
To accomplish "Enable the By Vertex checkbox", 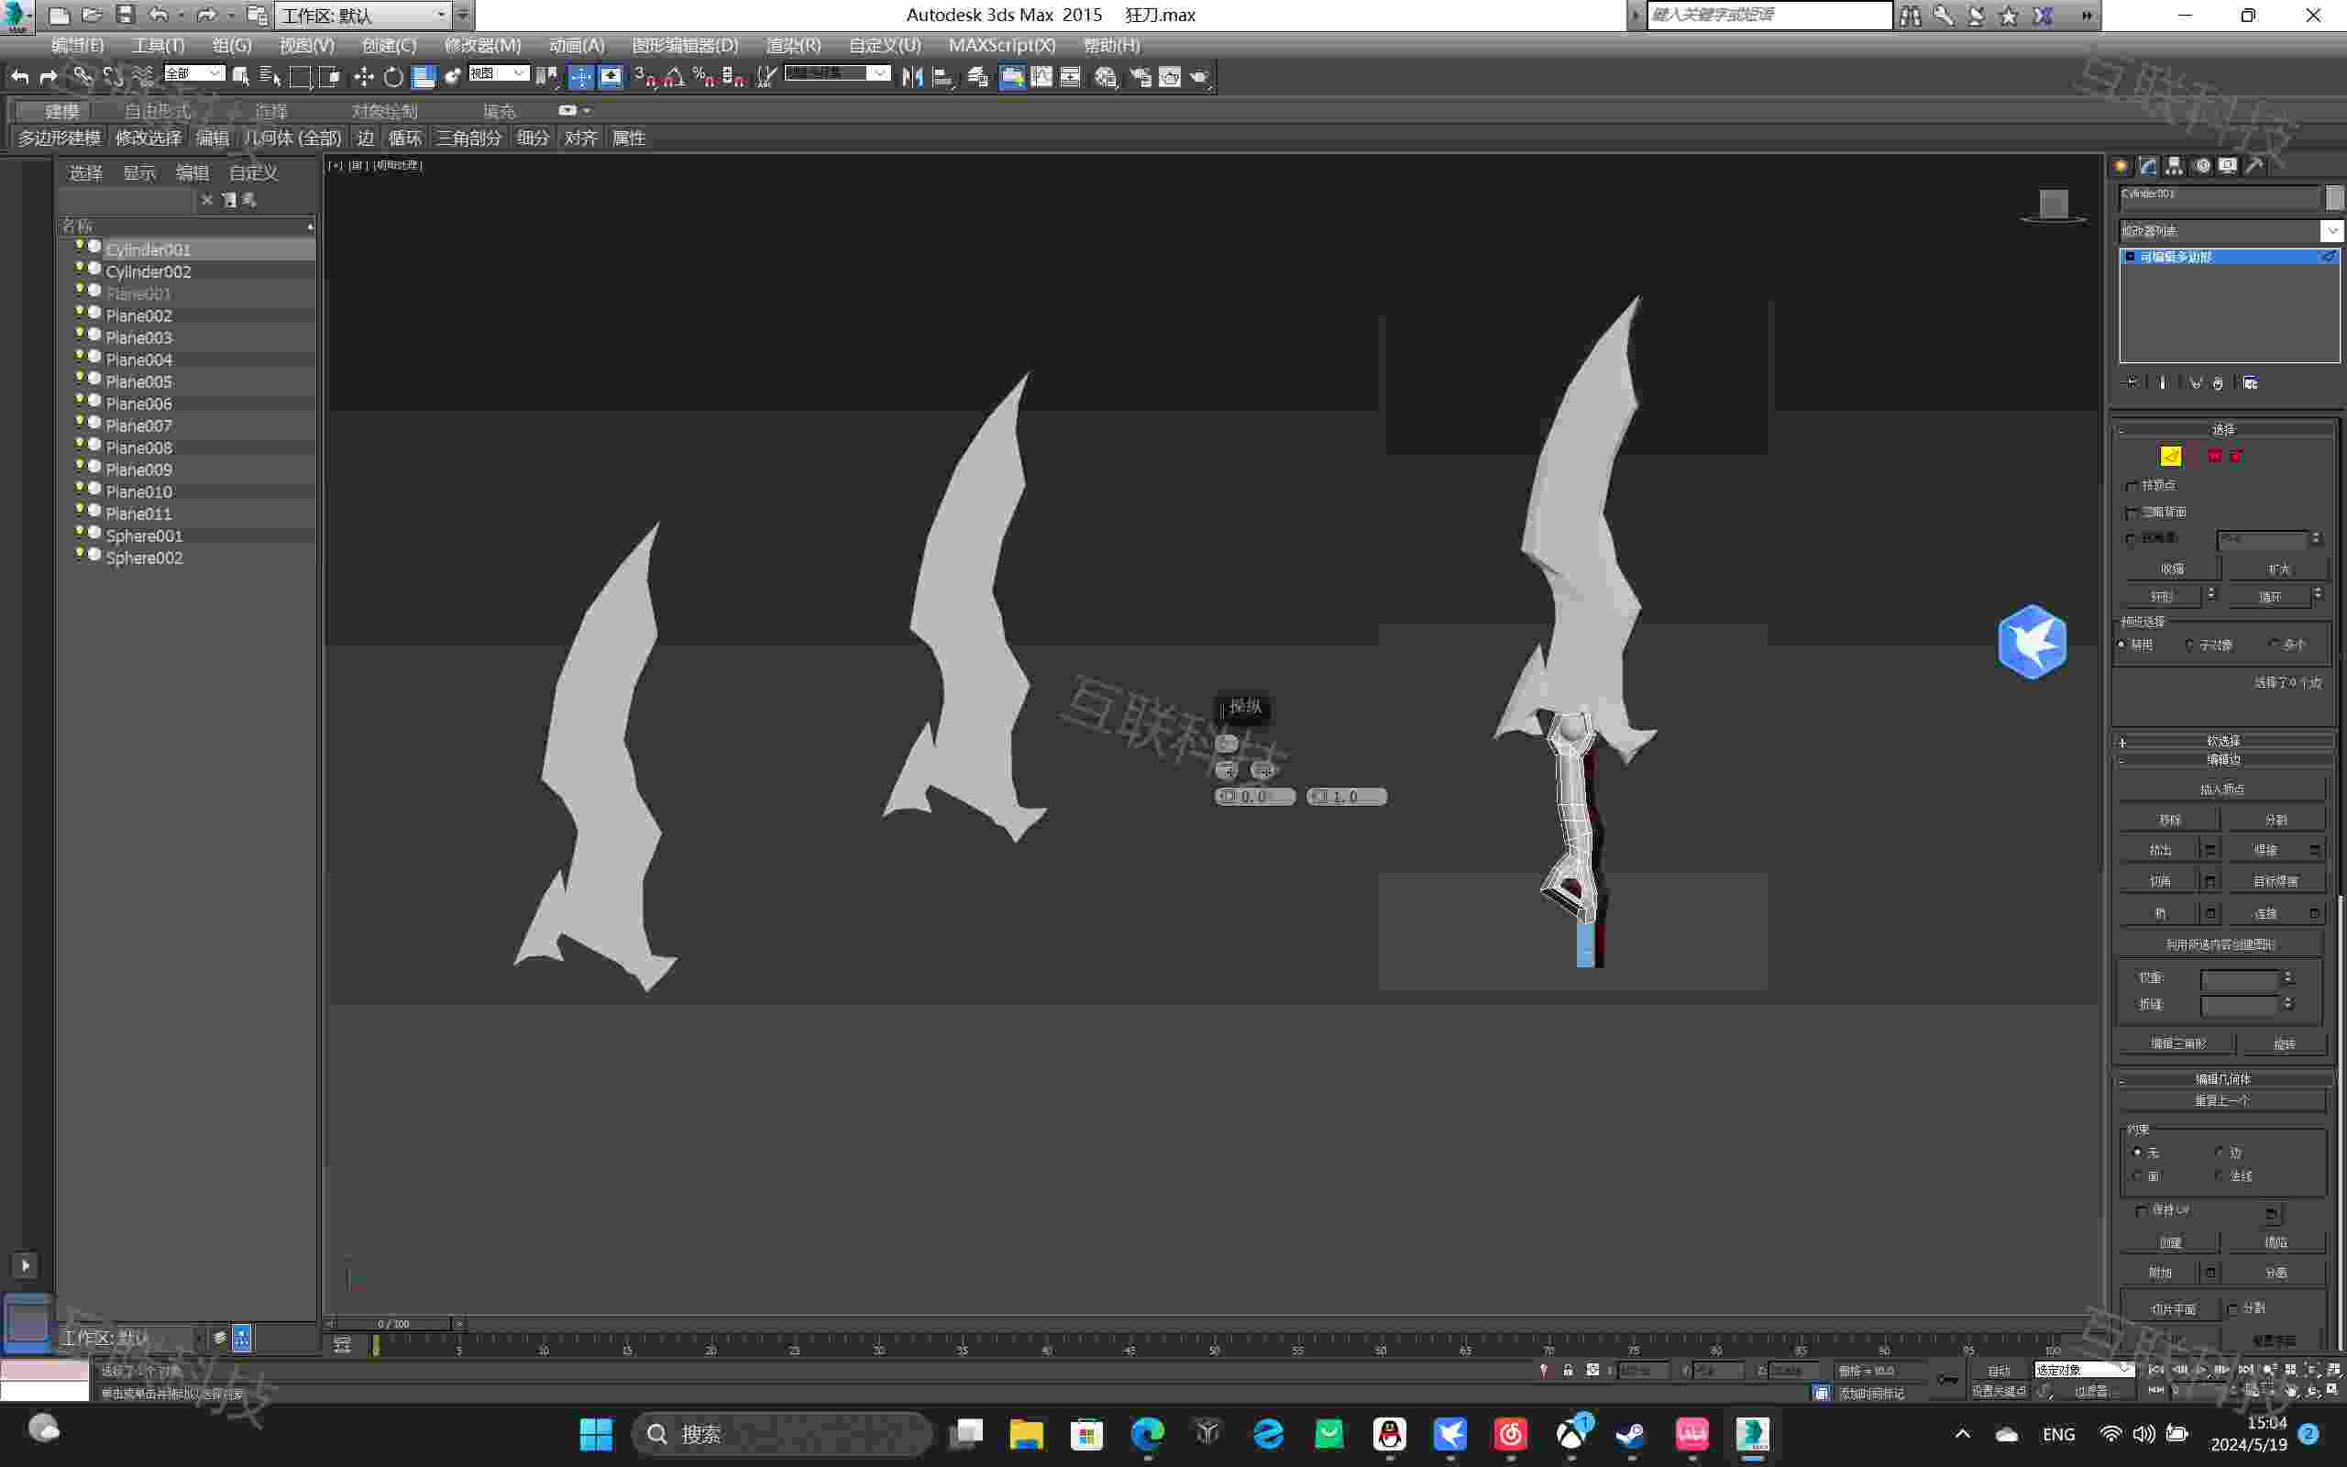I will tap(2132, 485).
